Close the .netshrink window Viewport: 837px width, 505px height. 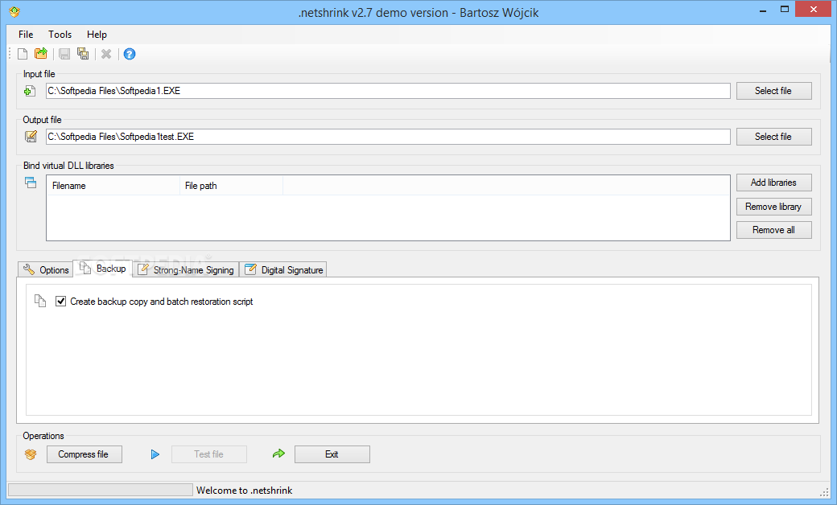[814, 10]
